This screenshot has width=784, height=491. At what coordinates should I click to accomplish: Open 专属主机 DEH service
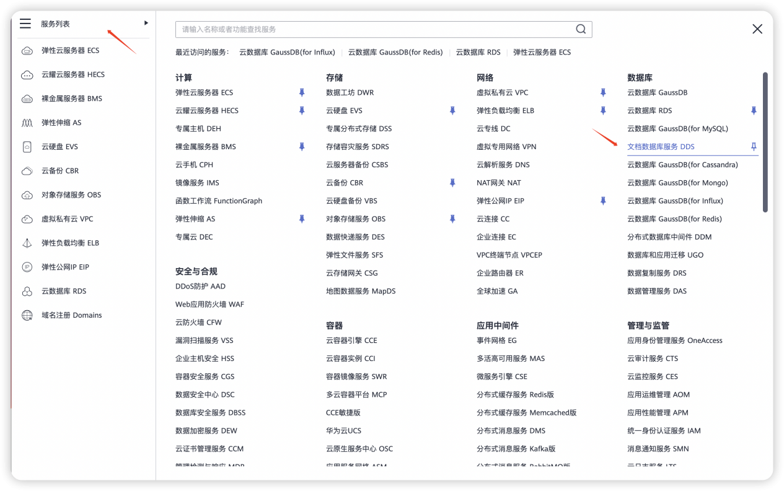click(198, 129)
